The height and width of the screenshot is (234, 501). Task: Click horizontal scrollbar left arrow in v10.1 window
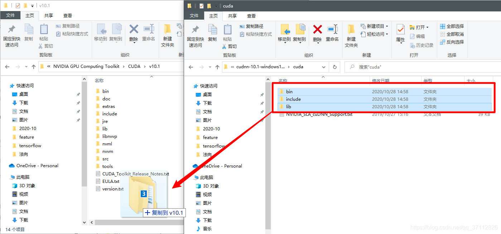click(92, 222)
